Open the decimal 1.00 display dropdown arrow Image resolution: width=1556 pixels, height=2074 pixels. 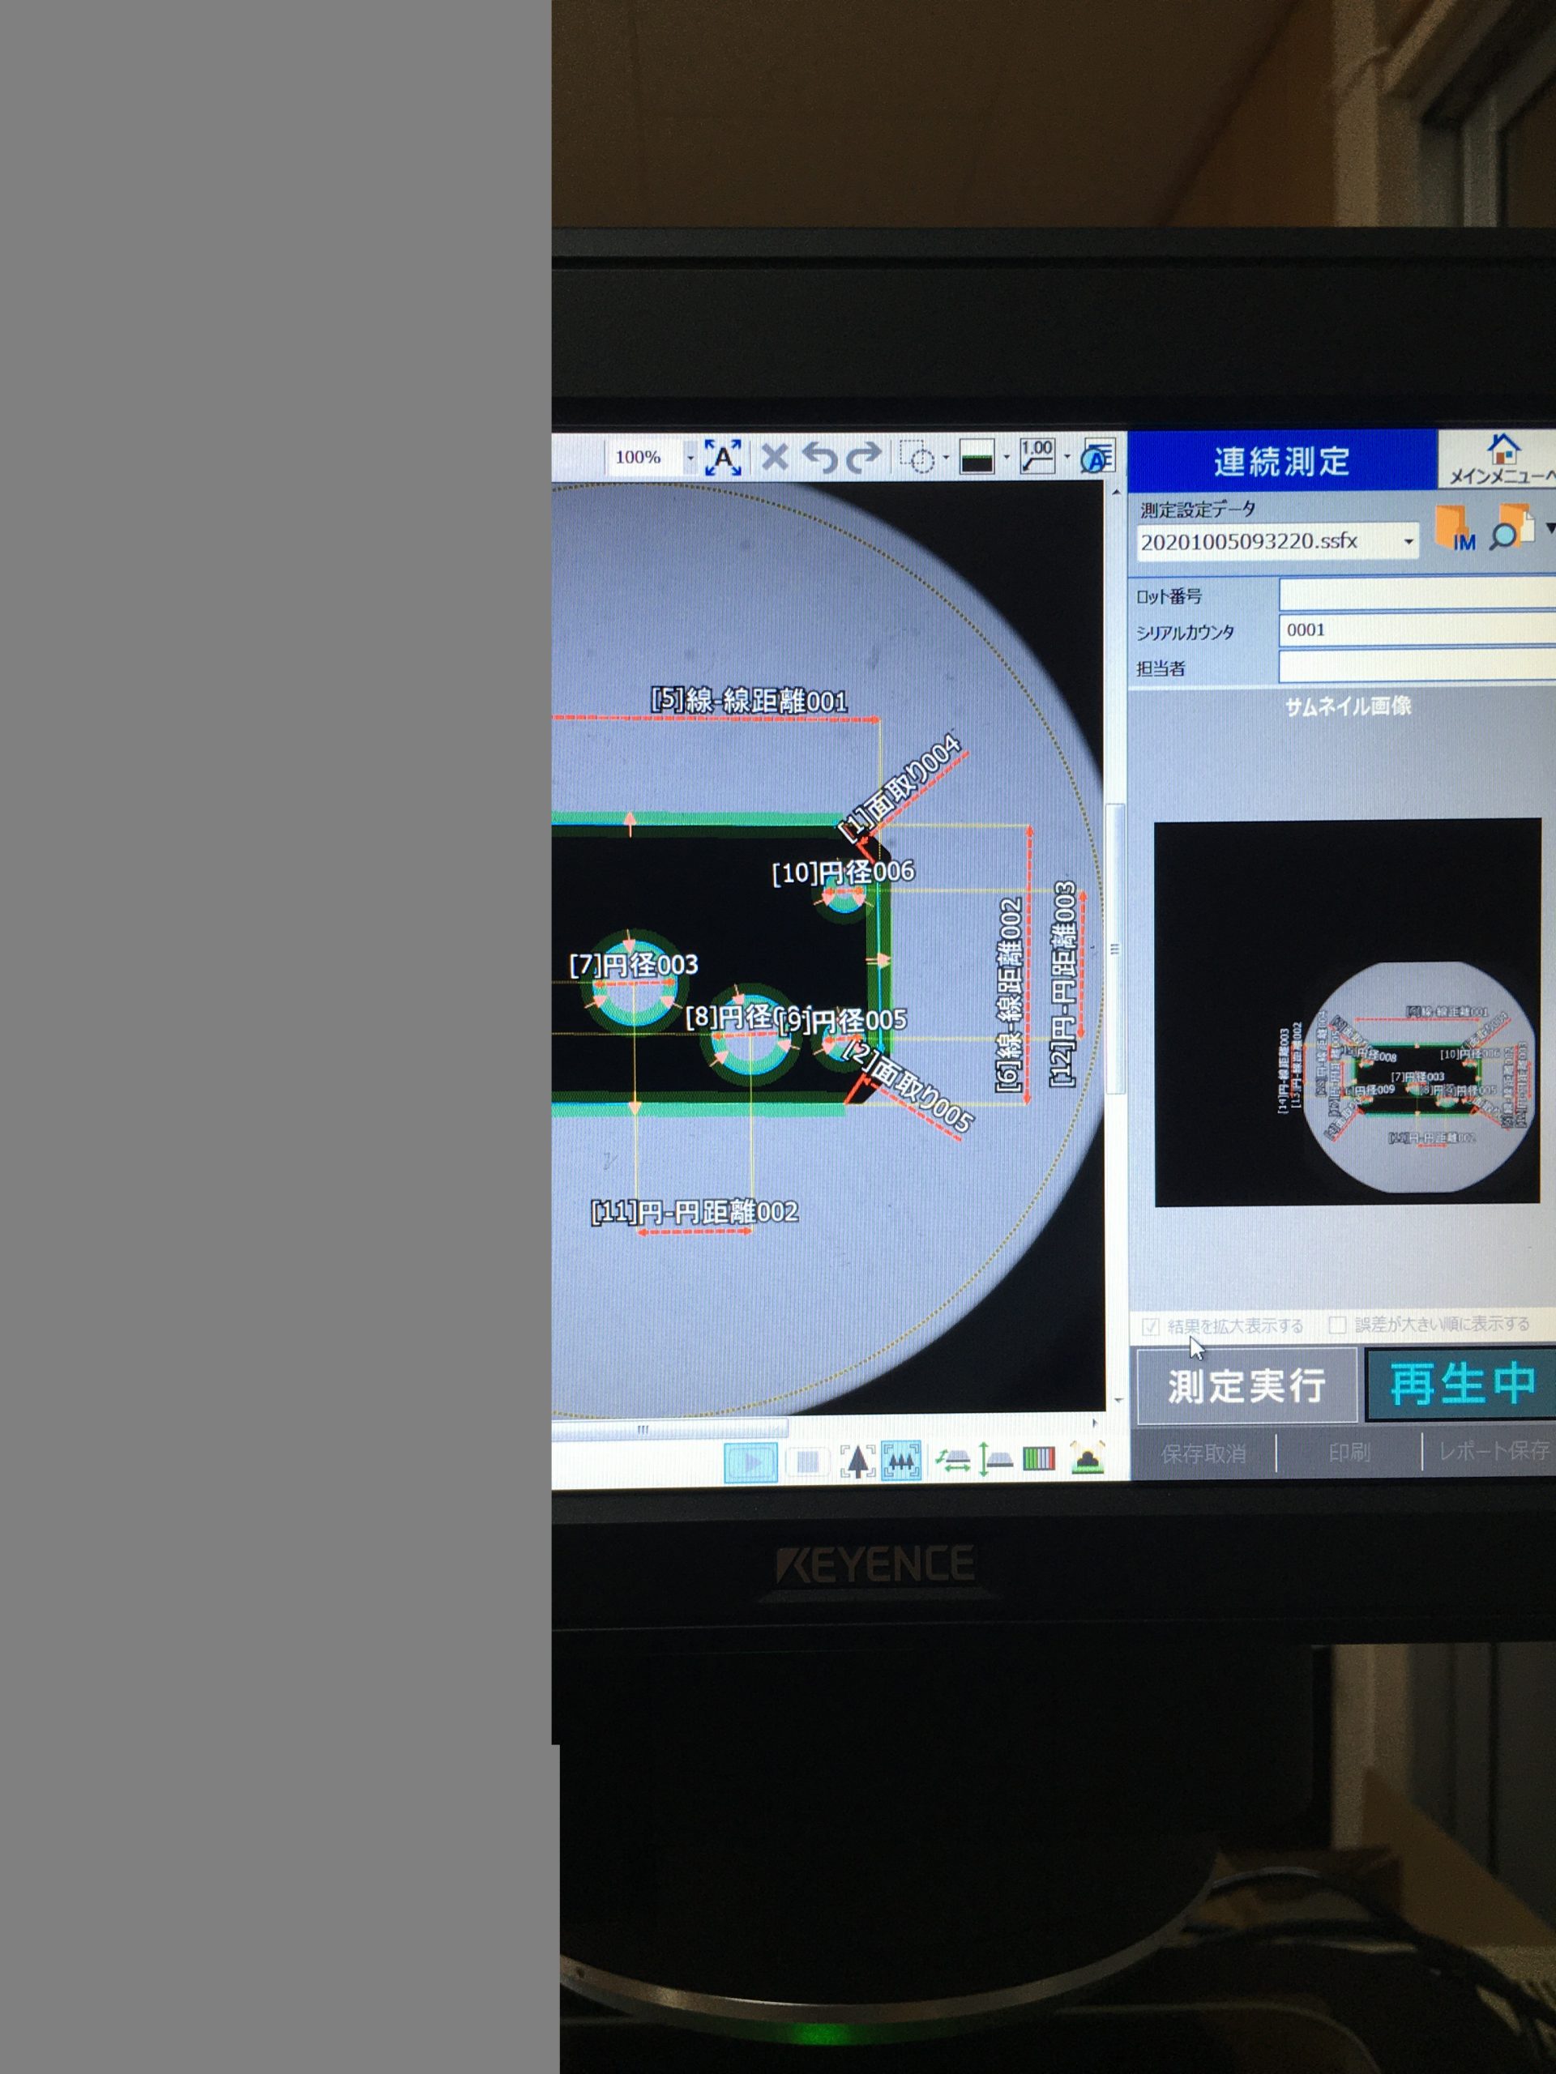(1067, 458)
